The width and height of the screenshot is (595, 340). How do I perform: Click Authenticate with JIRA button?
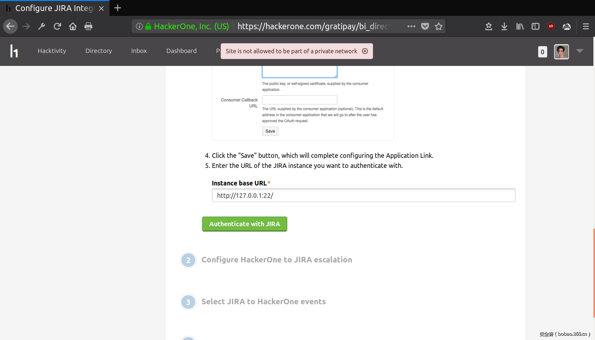244,224
